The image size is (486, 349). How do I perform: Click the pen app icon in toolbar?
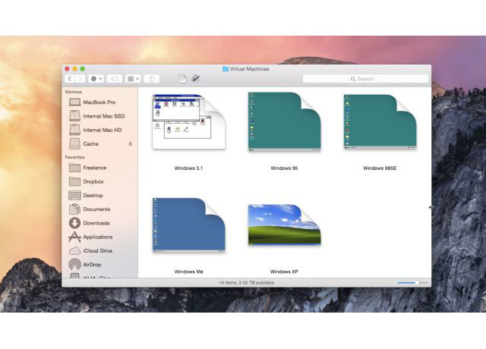[195, 79]
